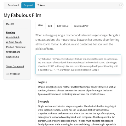126x126 pixels.
Task: Open AI Grant Search link
Action: 14,42
